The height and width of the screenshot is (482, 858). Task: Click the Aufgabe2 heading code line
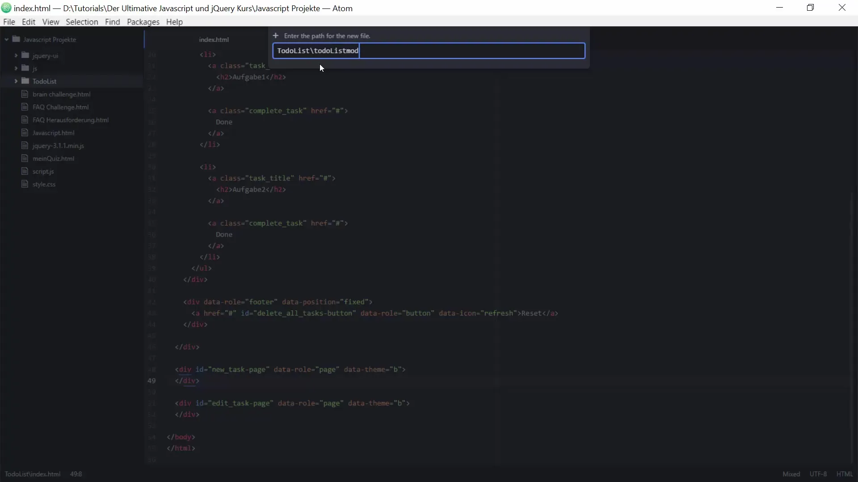tap(251, 189)
